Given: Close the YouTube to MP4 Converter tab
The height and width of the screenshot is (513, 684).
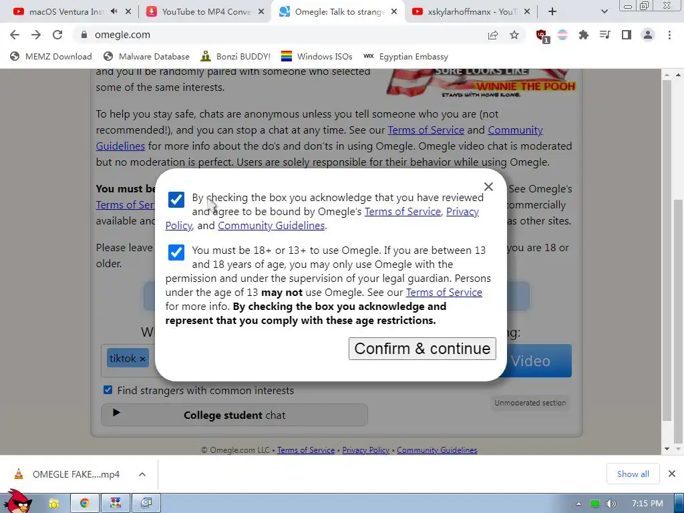Looking at the screenshot, I should pyautogui.click(x=261, y=12).
